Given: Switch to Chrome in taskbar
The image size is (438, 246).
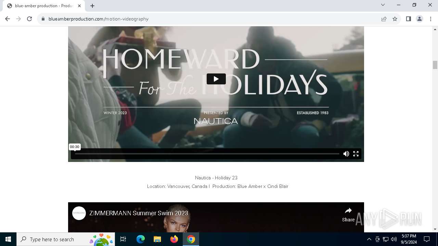Looking at the screenshot, I should [191, 239].
